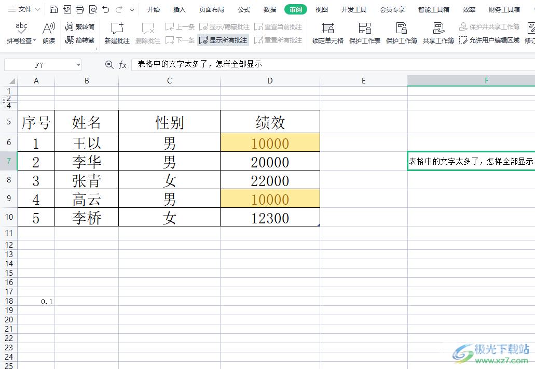This screenshot has width=535, height=369.
Task: Open the 会员专享 tab
Action: [x=392, y=9]
